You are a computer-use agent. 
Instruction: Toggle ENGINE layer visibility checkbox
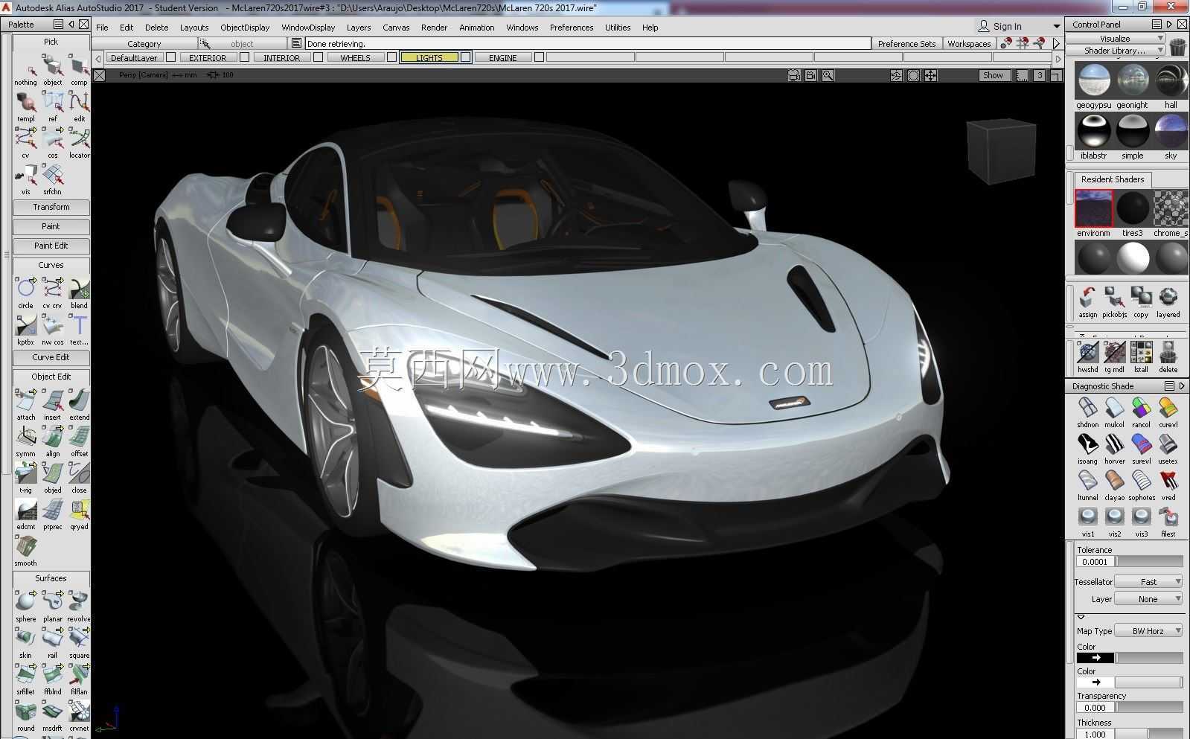coord(539,57)
